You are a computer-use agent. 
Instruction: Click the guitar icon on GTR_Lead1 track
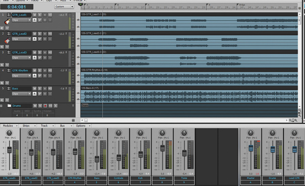7,22
